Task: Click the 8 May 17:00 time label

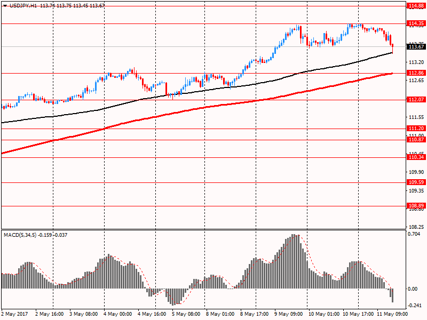Action: [x=255, y=314]
